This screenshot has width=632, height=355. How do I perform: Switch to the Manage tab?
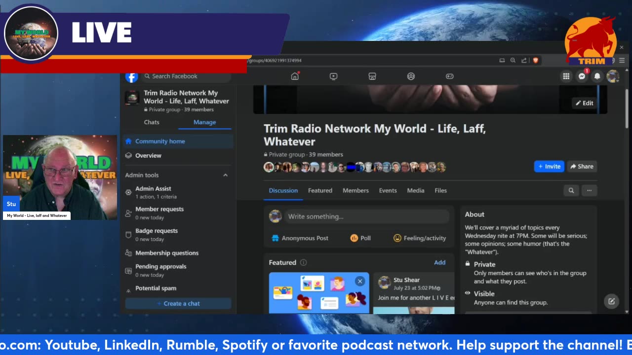pyautogui.click(x=204, y=122)
